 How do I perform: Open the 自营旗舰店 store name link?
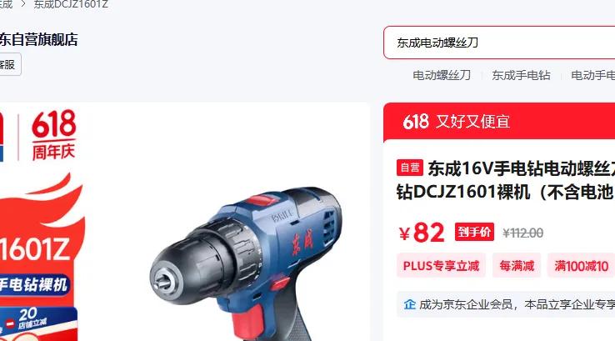(38, 40)
